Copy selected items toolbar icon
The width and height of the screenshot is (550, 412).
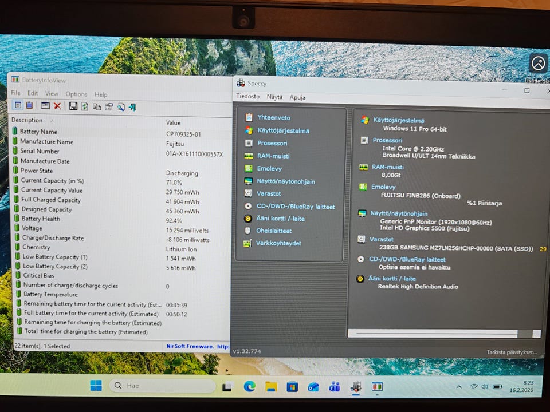(97, 106)
